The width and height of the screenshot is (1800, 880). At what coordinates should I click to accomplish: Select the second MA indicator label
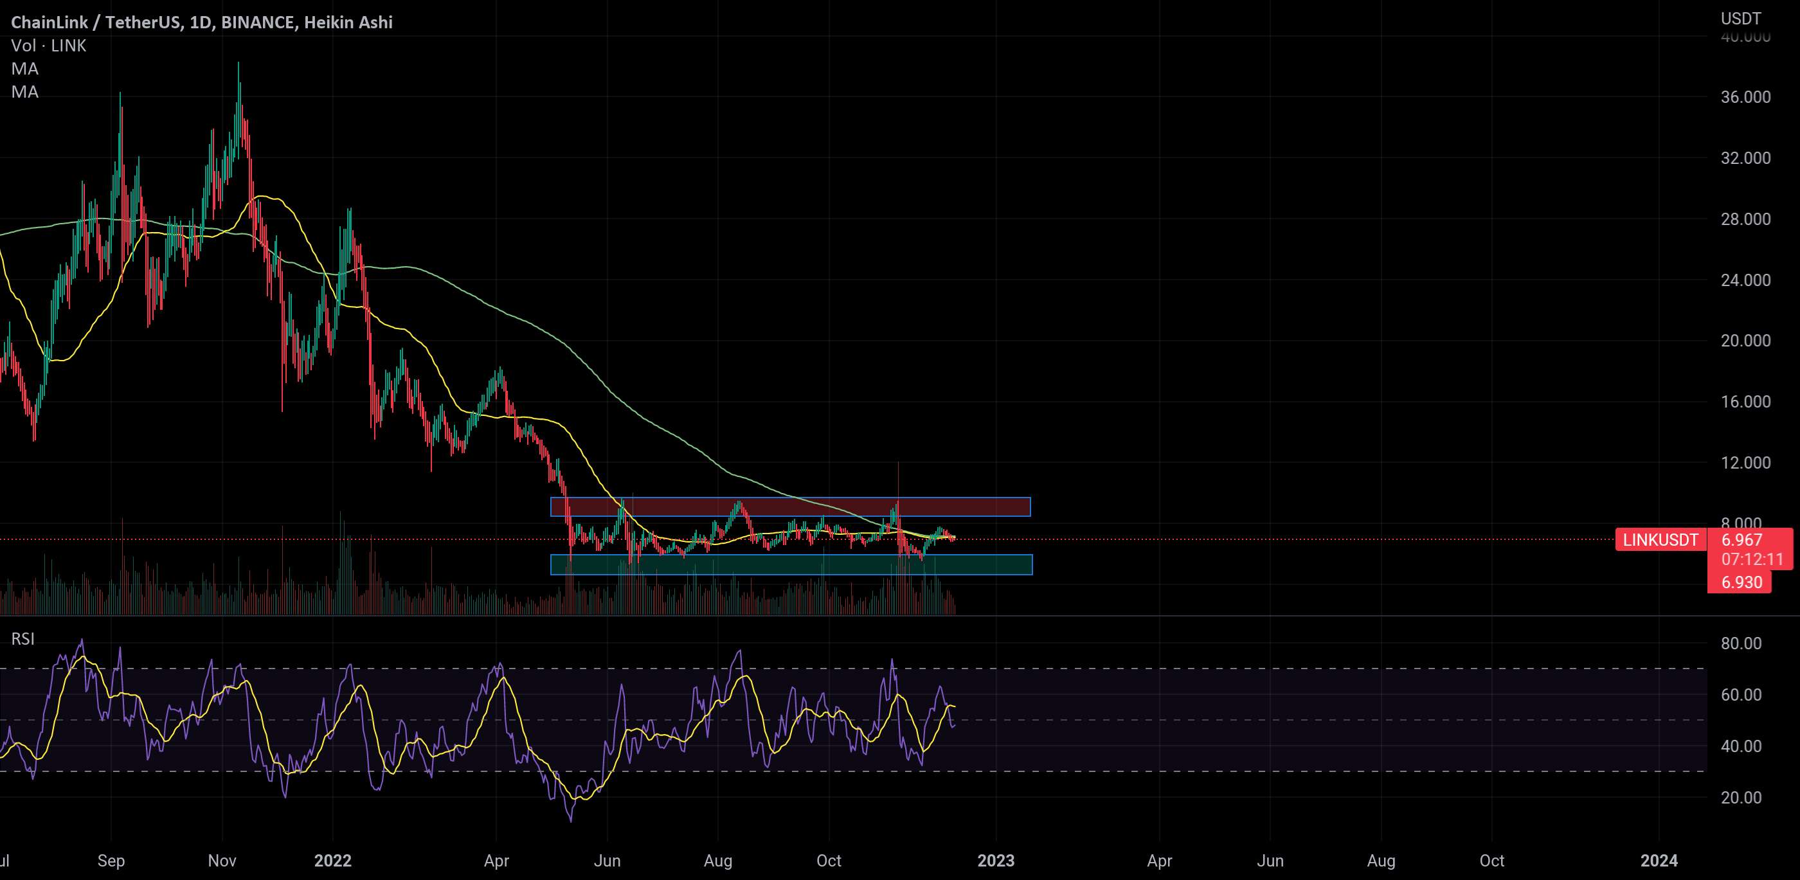click(25, 93)
